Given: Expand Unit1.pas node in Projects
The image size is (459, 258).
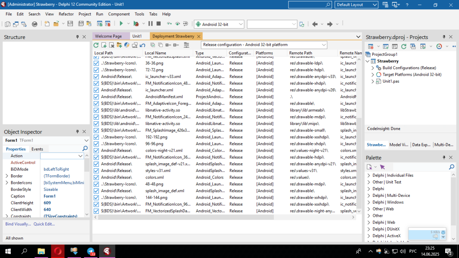Looking at the screenshot, I should pyautogui.click(x=373, y=81).
